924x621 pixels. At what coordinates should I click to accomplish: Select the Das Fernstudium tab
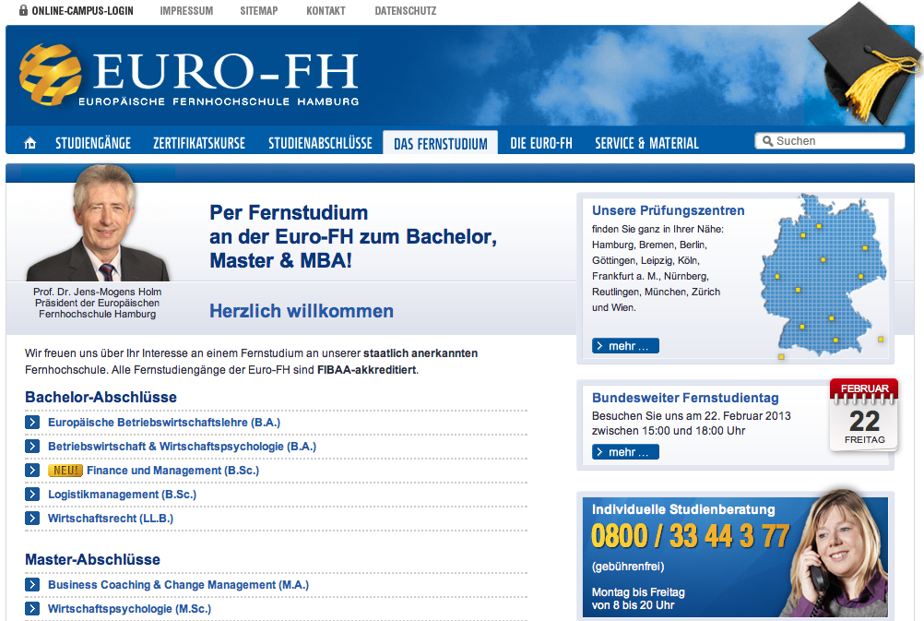[440, 143]
